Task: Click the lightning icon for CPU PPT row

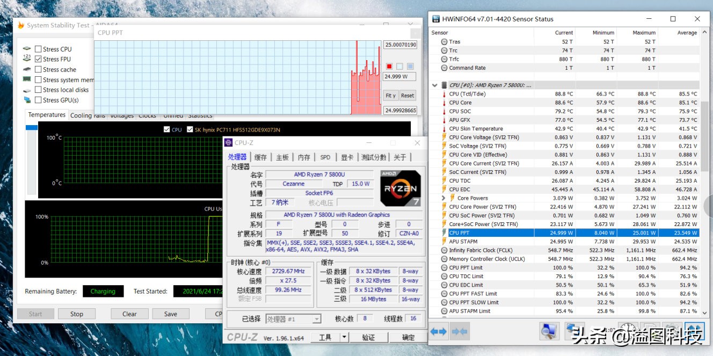Action: (x=444, y=233)
